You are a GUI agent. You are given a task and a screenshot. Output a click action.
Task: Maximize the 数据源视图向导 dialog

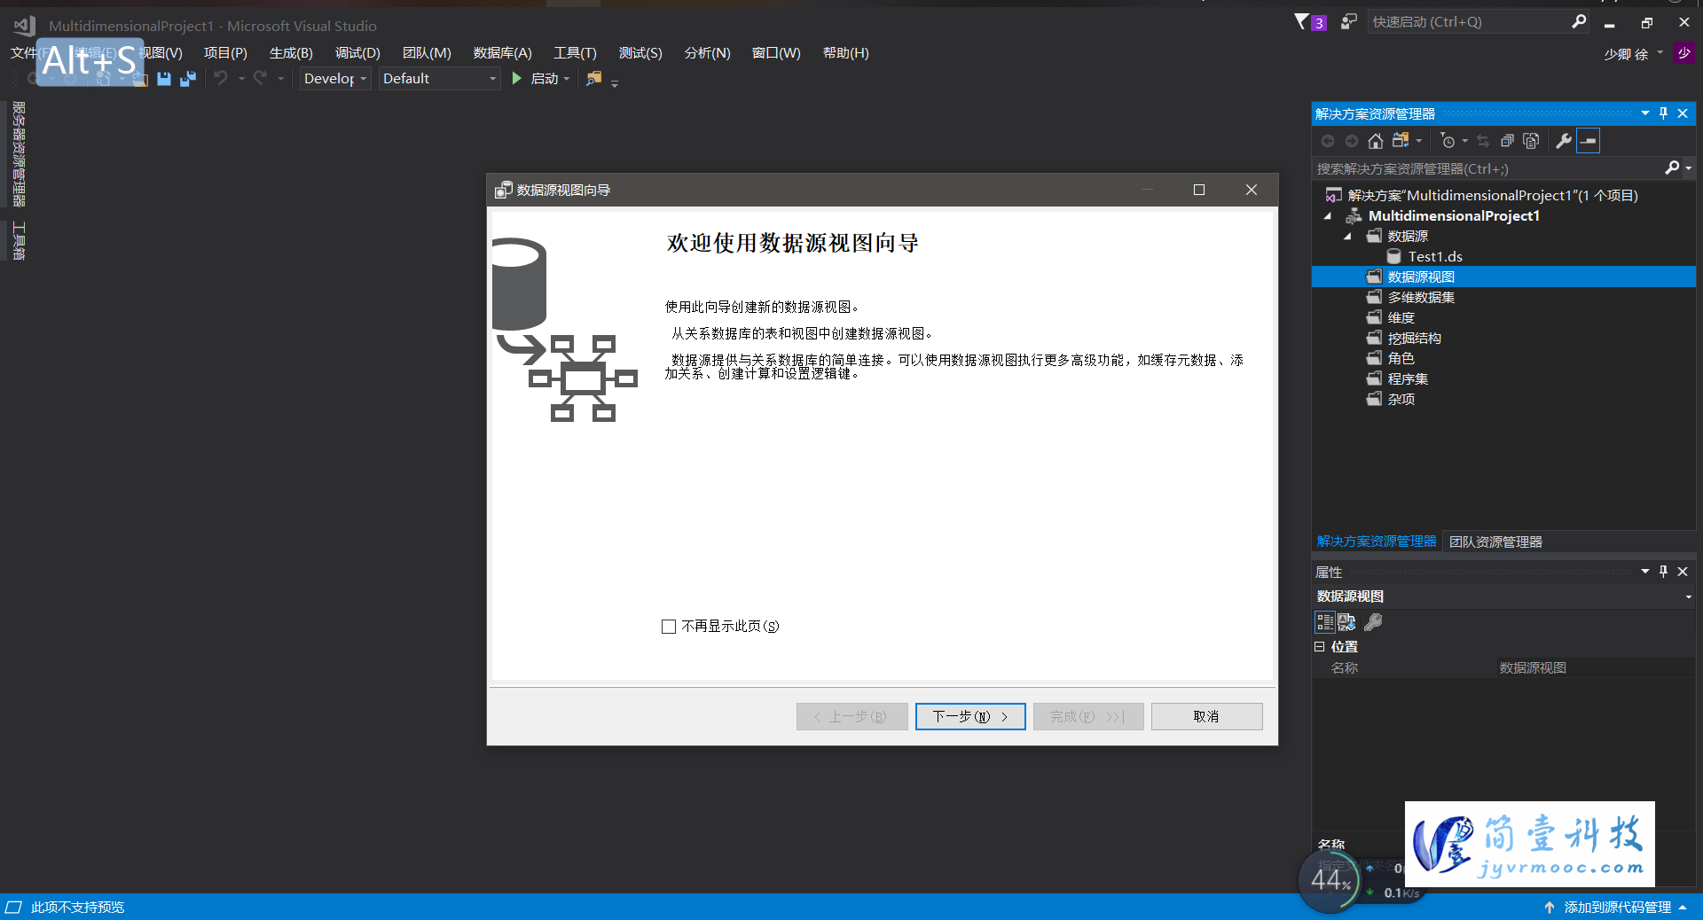1199,190
